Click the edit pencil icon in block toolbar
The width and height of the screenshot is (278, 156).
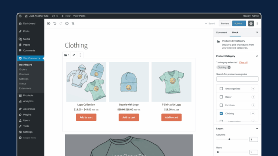coord(74,55)
